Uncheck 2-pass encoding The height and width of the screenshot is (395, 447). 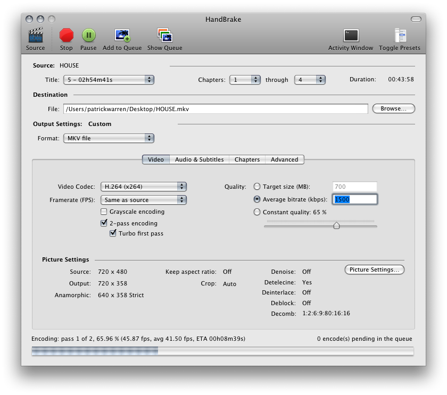(104, 223)
